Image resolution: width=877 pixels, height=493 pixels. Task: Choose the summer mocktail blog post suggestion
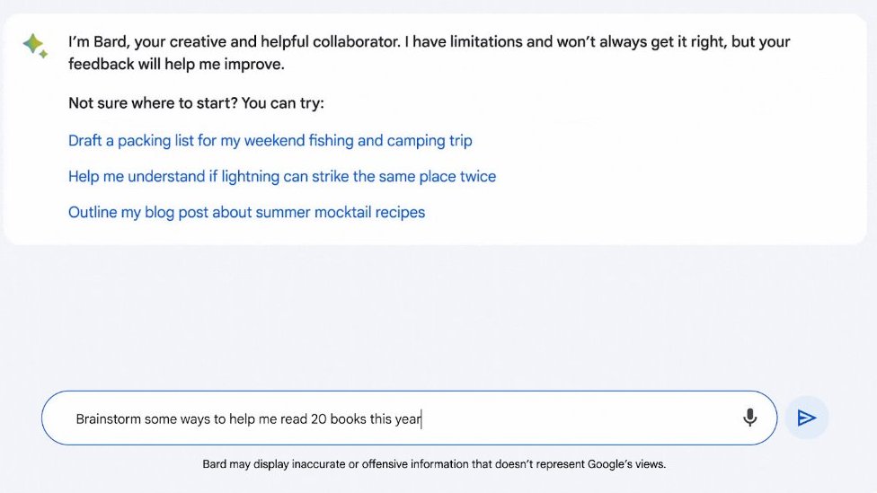246,213
